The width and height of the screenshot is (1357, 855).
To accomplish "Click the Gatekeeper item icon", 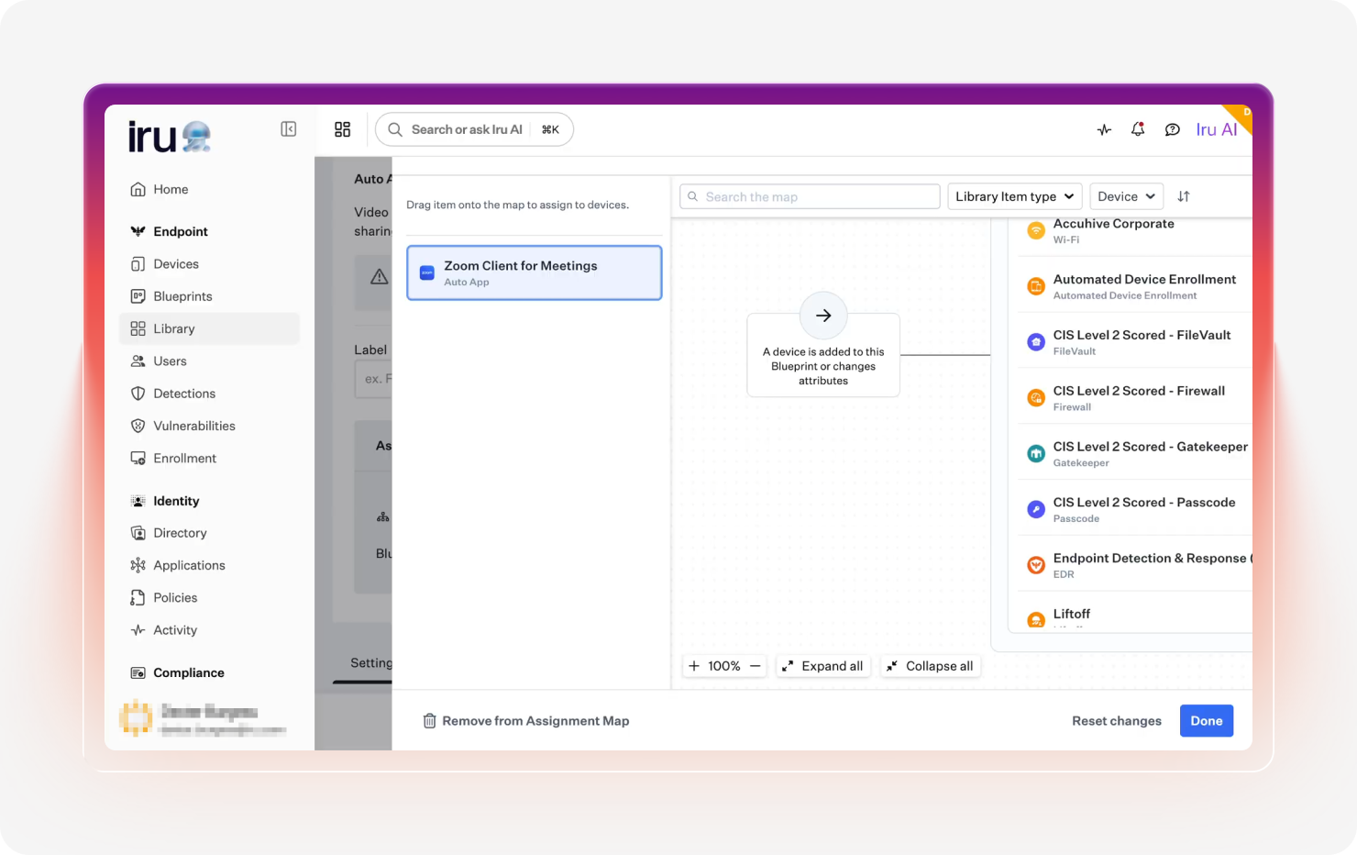I will click(x=1036, y=454).
